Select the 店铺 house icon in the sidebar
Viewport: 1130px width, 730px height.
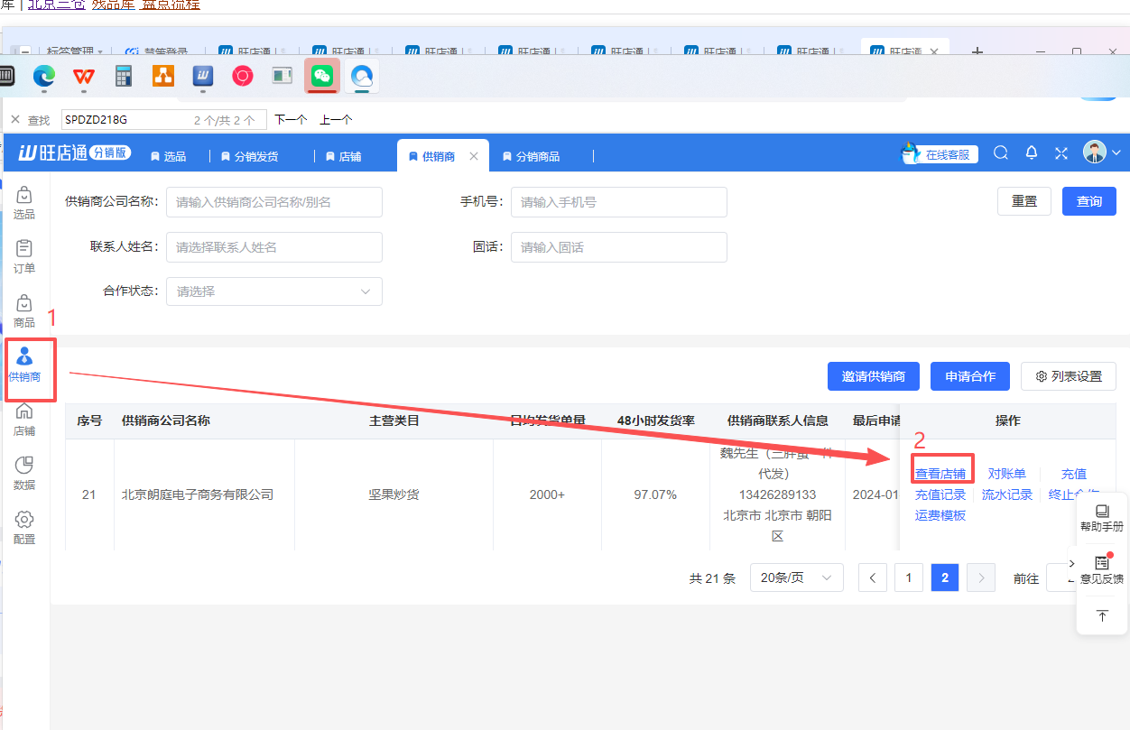pos(24,418)
